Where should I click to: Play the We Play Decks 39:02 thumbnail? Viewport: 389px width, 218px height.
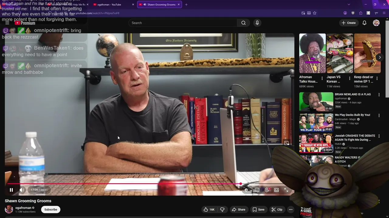tap(316, 123)
